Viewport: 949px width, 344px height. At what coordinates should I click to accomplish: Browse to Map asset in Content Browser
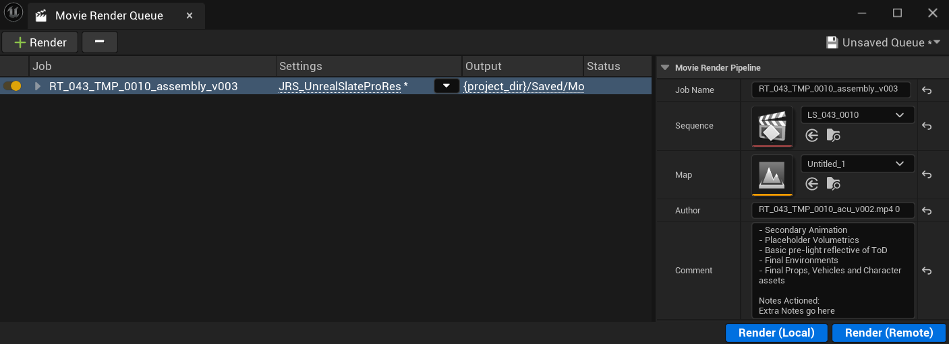834,184
